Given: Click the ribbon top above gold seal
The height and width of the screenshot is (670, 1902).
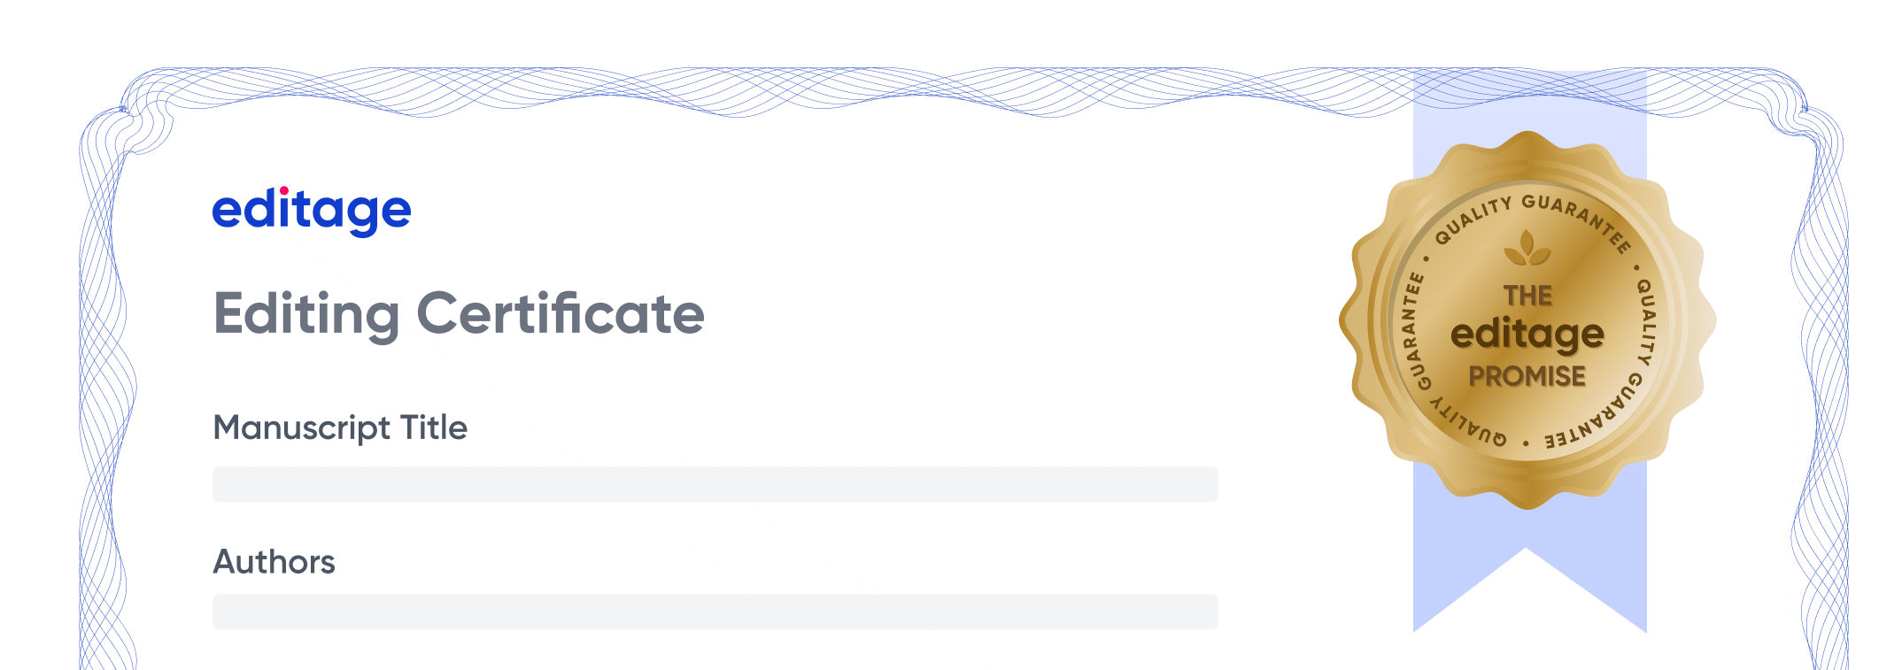Looking at the screenshot, I should (x=1529, y=102).
